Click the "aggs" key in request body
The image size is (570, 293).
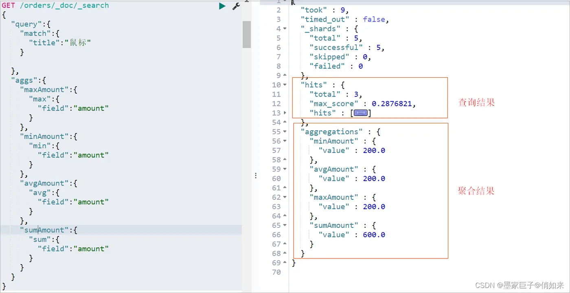click(24, 80)
